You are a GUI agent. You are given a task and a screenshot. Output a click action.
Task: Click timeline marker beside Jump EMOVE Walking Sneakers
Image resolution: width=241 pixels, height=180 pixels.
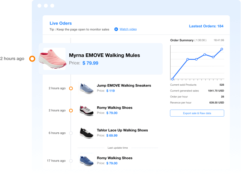tap(71, 88)
